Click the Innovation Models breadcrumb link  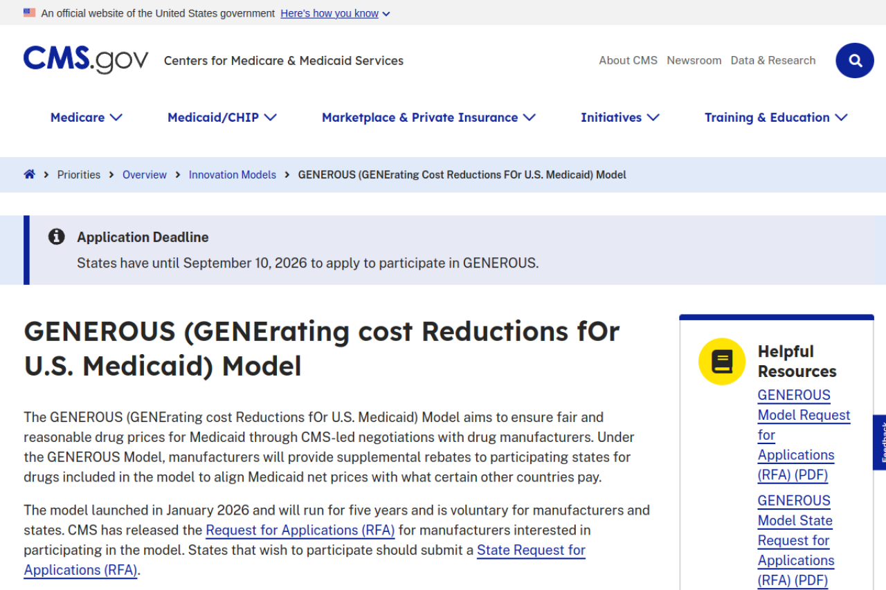pyautogui.click(x=233, y=174)
